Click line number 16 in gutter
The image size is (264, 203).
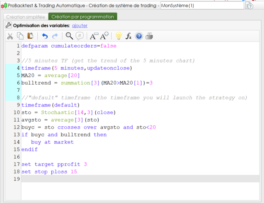(x=17, y=157)
